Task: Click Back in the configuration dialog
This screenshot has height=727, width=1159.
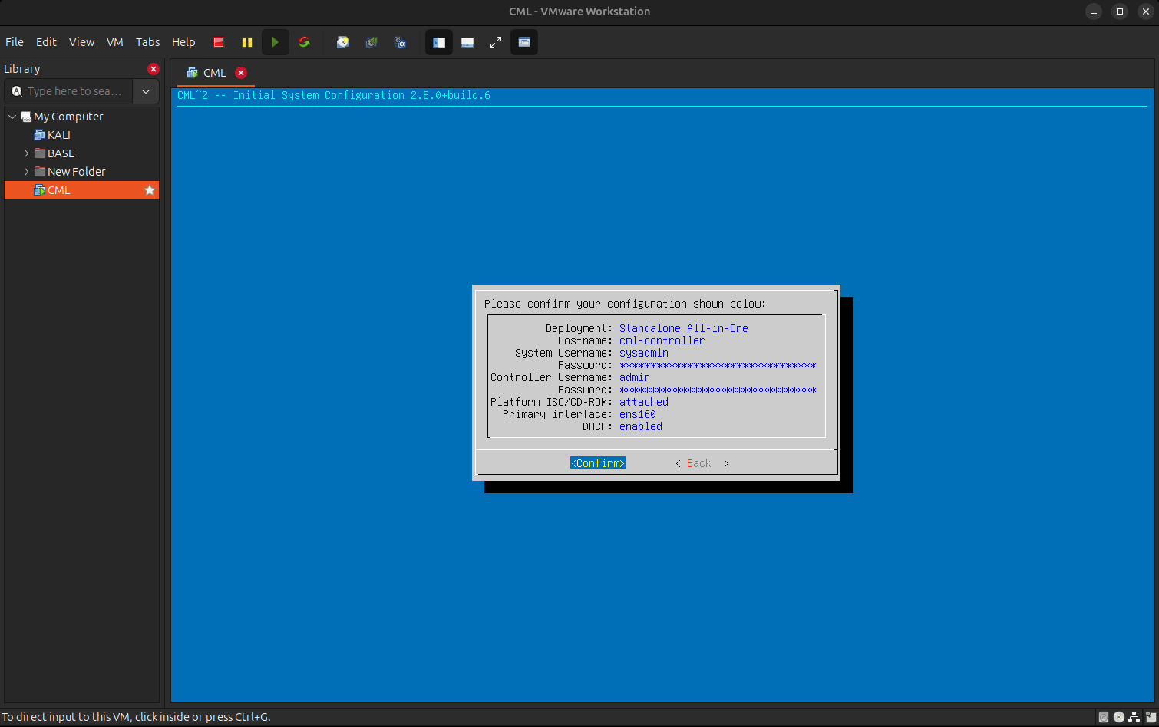Action: coord(698,463)
